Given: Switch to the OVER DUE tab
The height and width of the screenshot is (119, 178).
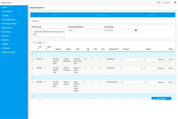Looking at the screenshot, I should tap(101, 15).
